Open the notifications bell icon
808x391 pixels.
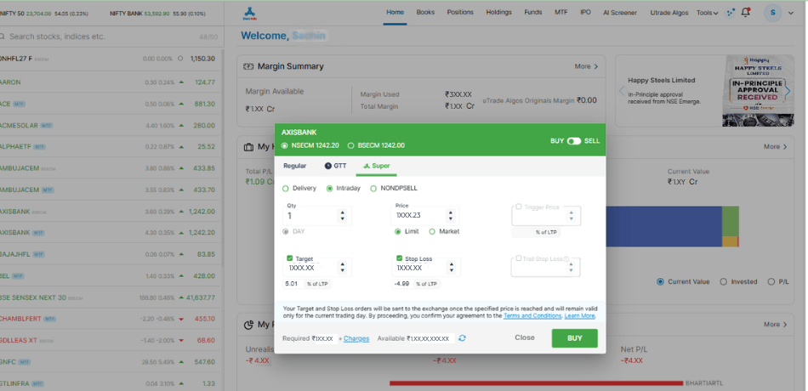pyautogui.click(x=745, y=13)
